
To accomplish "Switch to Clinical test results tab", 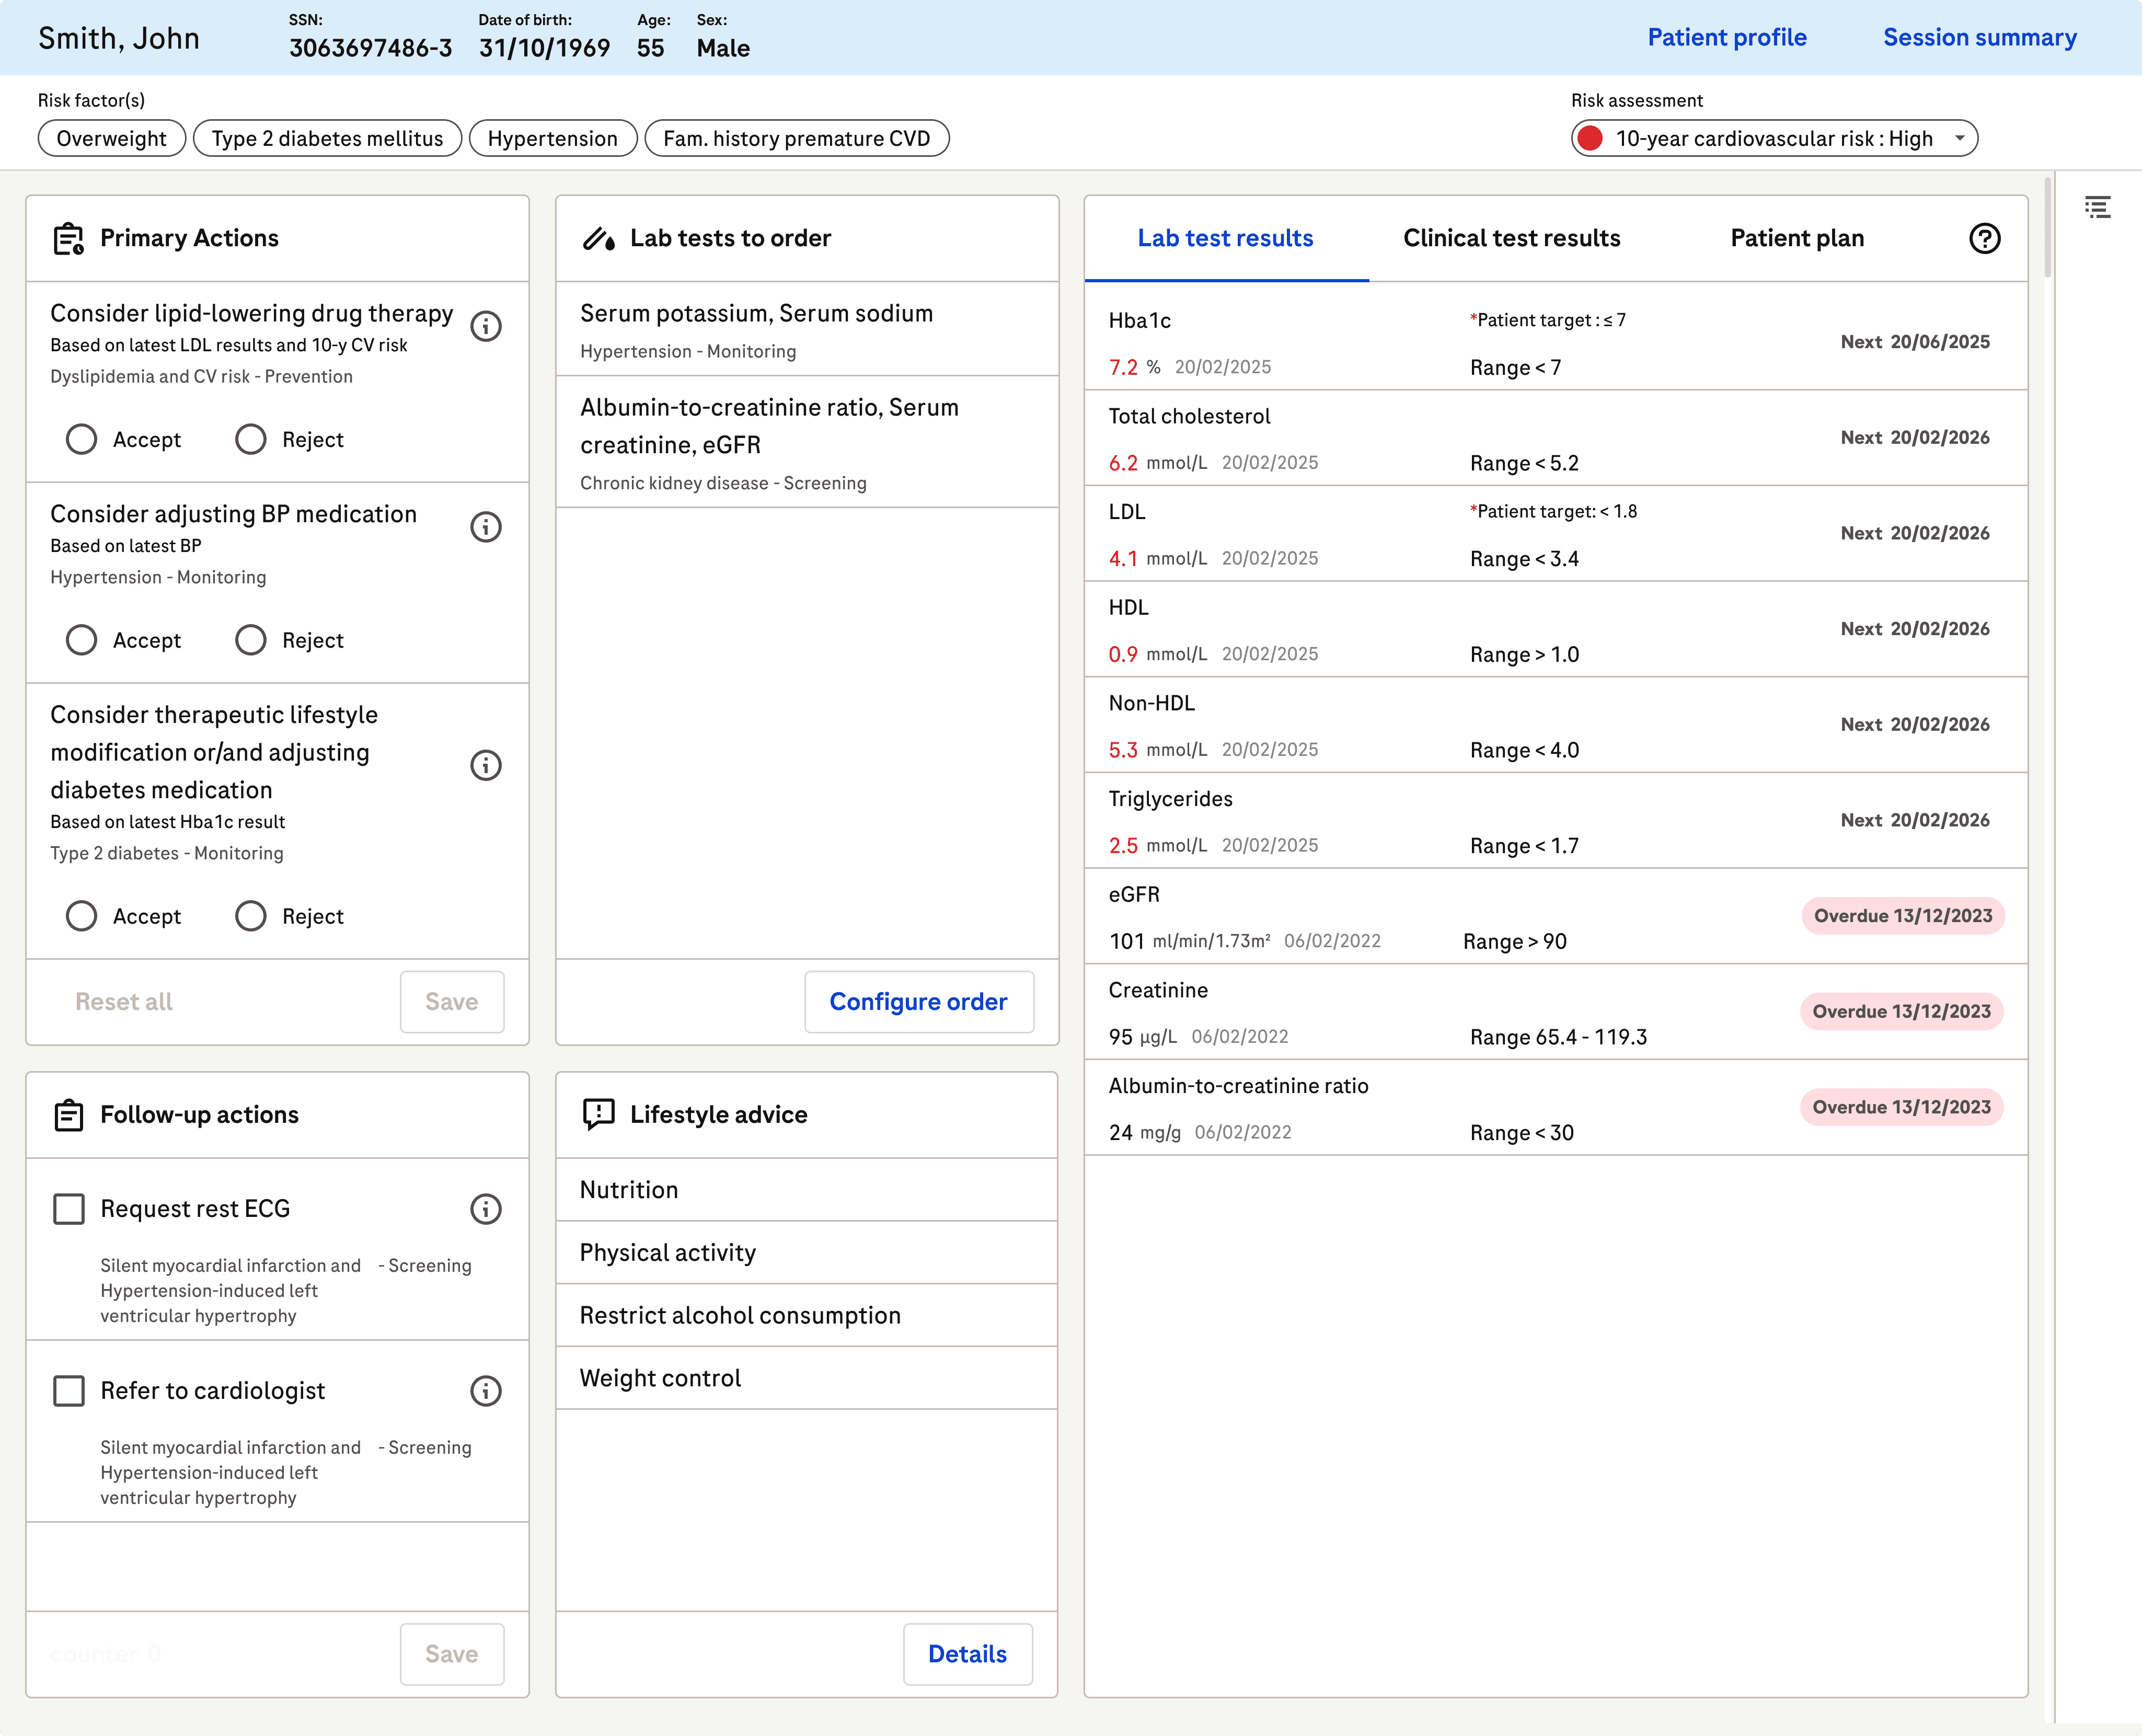I will [x=1511, y=238].
